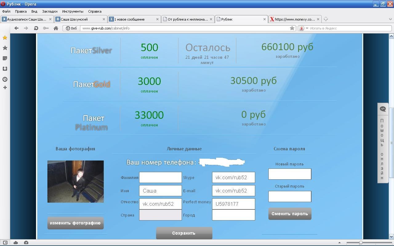Viewport: 394px width, 246px height.
Task: Focus the Страна input field
Action: click(160, 215)
